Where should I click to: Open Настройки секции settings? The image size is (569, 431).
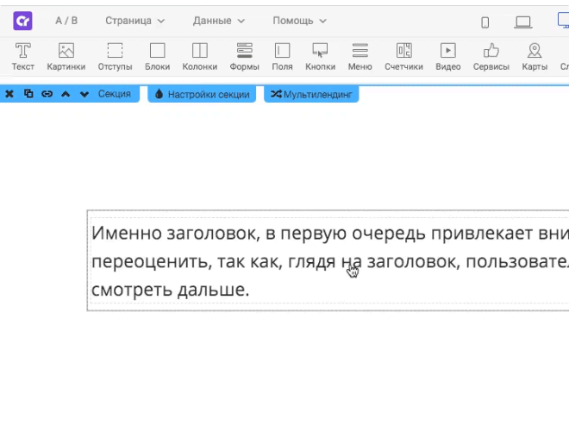point(202,94)
